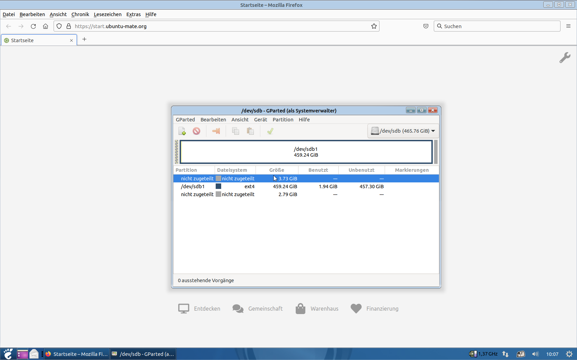Open GParted's Bearbeiten menu
The height and width of the screenshot is (360, 577).
pyautogui.click(x=213, y=120)
